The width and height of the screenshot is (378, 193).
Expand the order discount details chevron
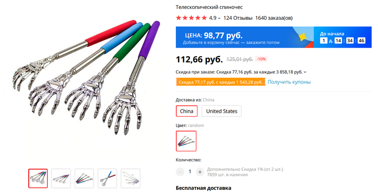tap(305, 72)
